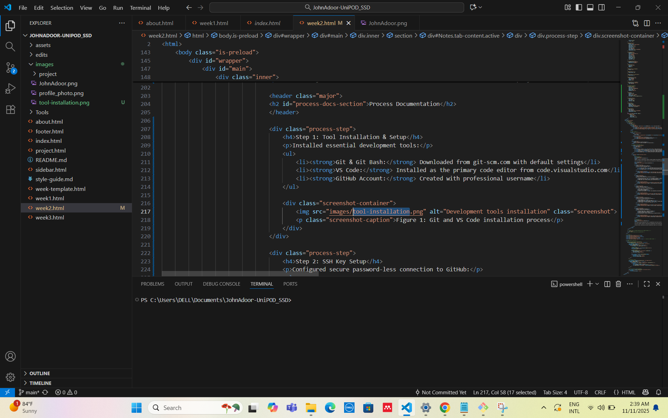Switch to the PROBLEMS panel tab

pos(152,284)
